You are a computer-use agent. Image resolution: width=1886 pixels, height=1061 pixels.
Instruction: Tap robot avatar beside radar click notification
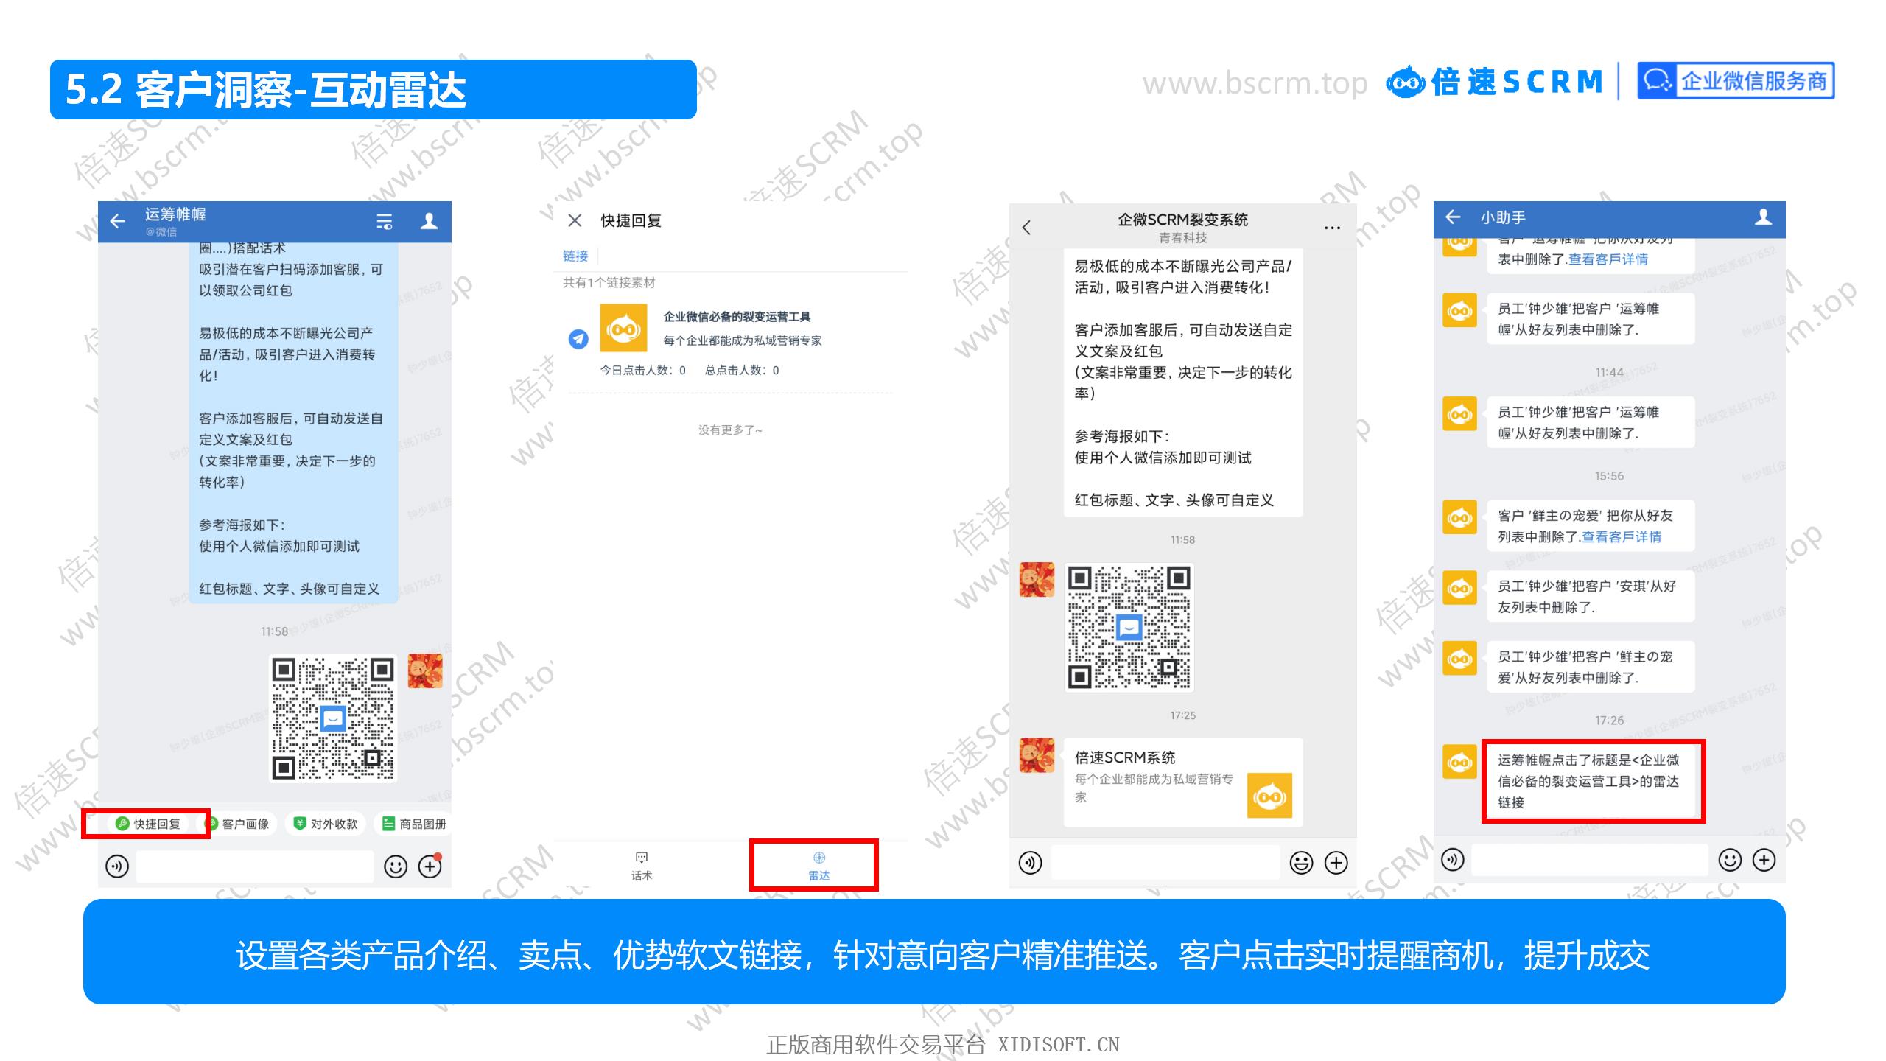pyautogui.click(x=1459, y=762)
